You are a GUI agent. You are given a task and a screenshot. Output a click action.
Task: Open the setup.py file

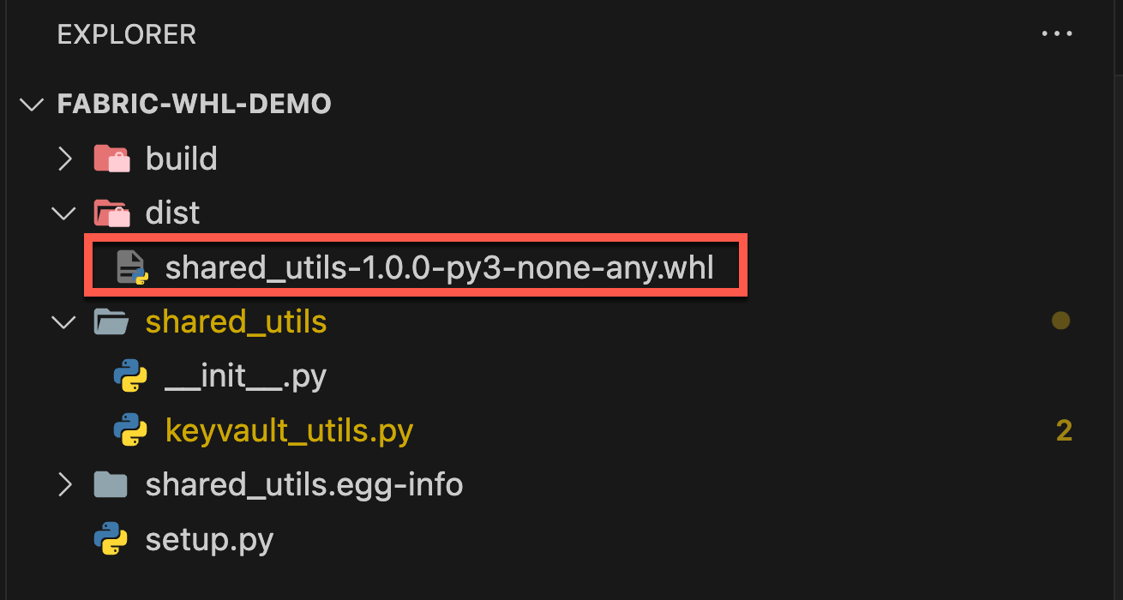click(209, 540)
